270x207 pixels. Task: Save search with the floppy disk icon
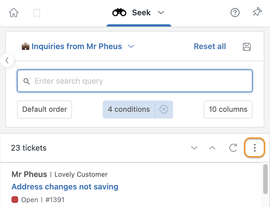click(247, 47)
